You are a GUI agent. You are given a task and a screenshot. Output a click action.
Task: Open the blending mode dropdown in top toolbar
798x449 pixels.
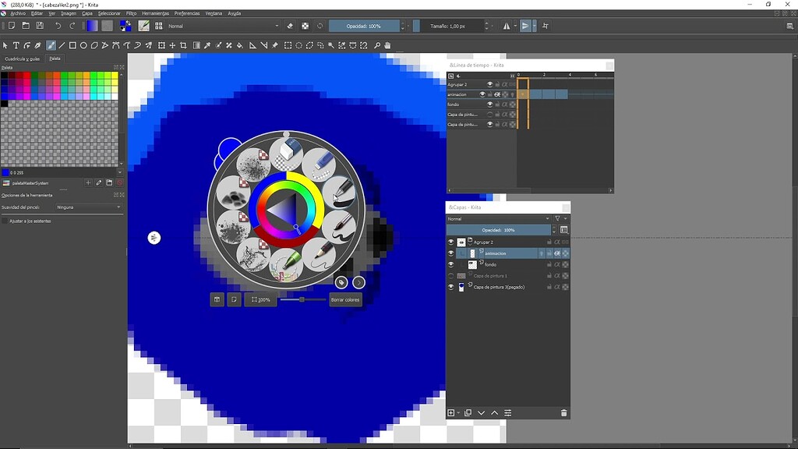[222, 26]
